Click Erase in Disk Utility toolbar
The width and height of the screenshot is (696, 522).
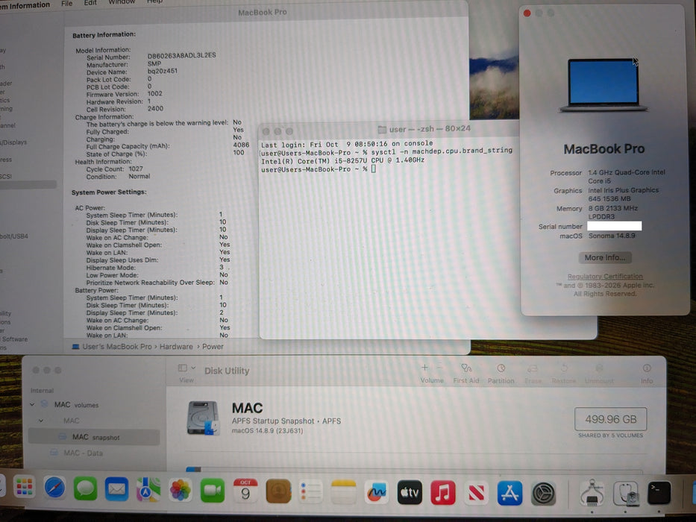tap(533, 374)
